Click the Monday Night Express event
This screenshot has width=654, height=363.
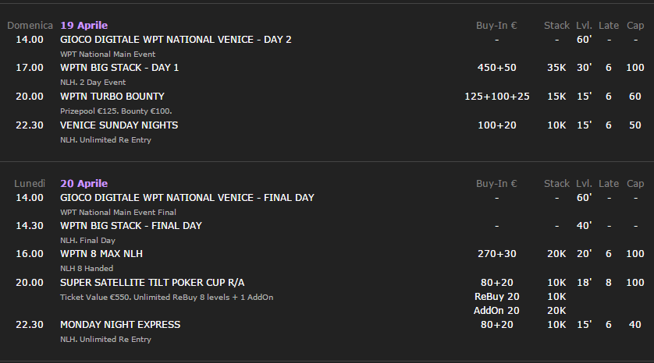pyautogui.click(x=120, y=325)
